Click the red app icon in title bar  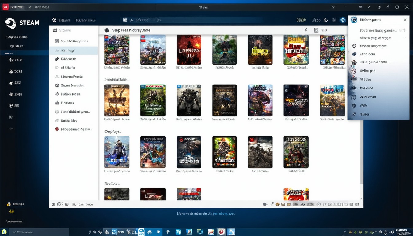(6, 7)
